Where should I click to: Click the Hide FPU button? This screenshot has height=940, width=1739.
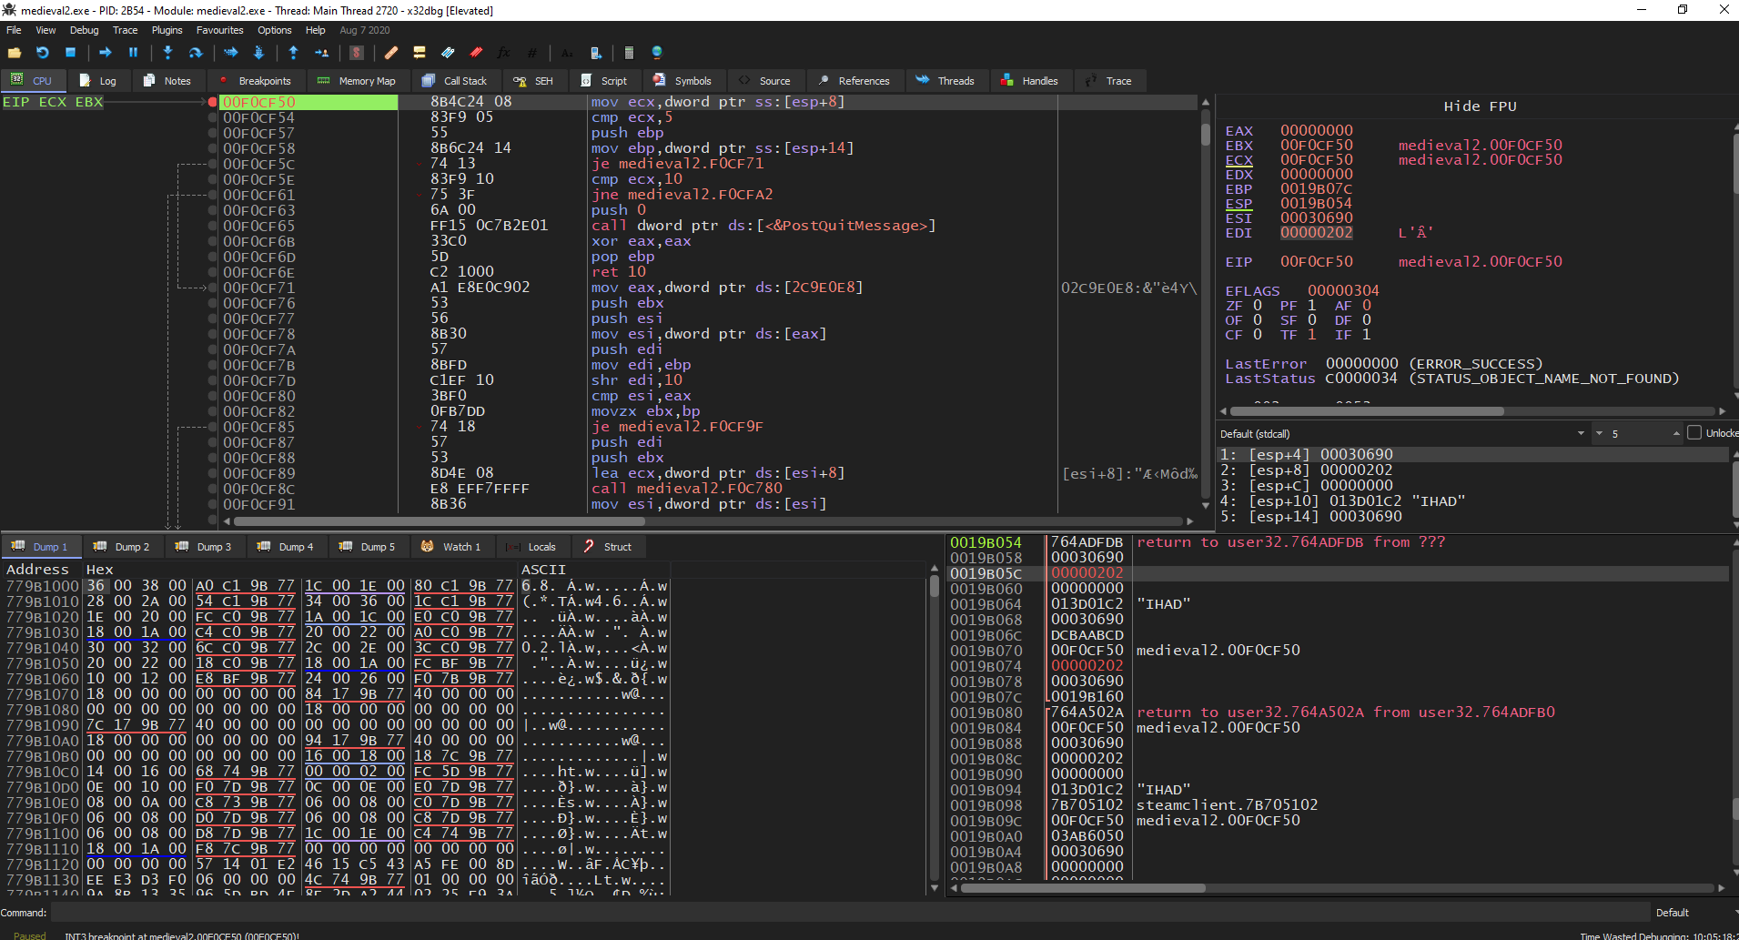1480,106
